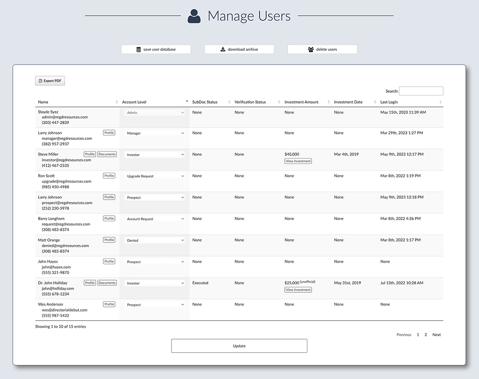Sort by Last Login sort arrows
Image resolution: width=479 pixels, height=379 pixels.
point(440,102)
